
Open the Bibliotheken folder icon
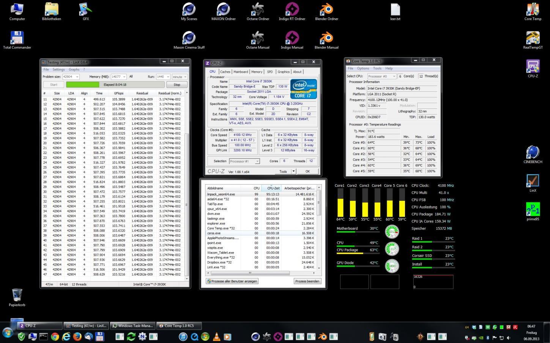[x=51, y=12]
